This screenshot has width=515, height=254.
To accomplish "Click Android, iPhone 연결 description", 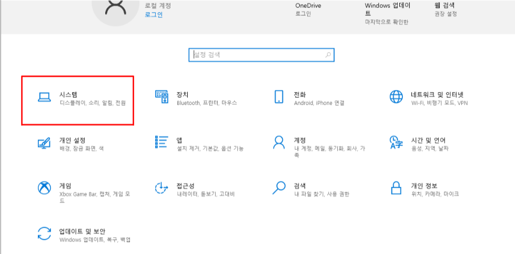I will 319,103.
